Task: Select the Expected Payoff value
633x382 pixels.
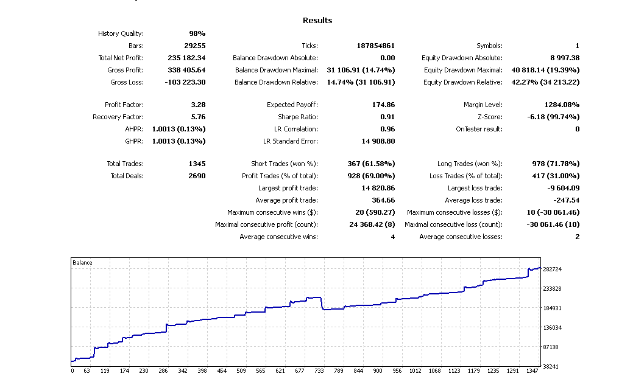Action: click(x=383, y=105)
